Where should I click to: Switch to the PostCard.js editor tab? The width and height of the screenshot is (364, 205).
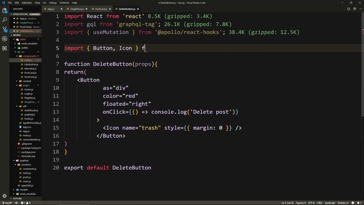point(101,9)
